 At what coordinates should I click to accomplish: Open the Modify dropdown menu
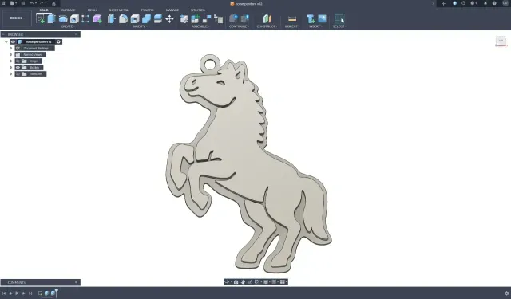(x=141, y=26)
